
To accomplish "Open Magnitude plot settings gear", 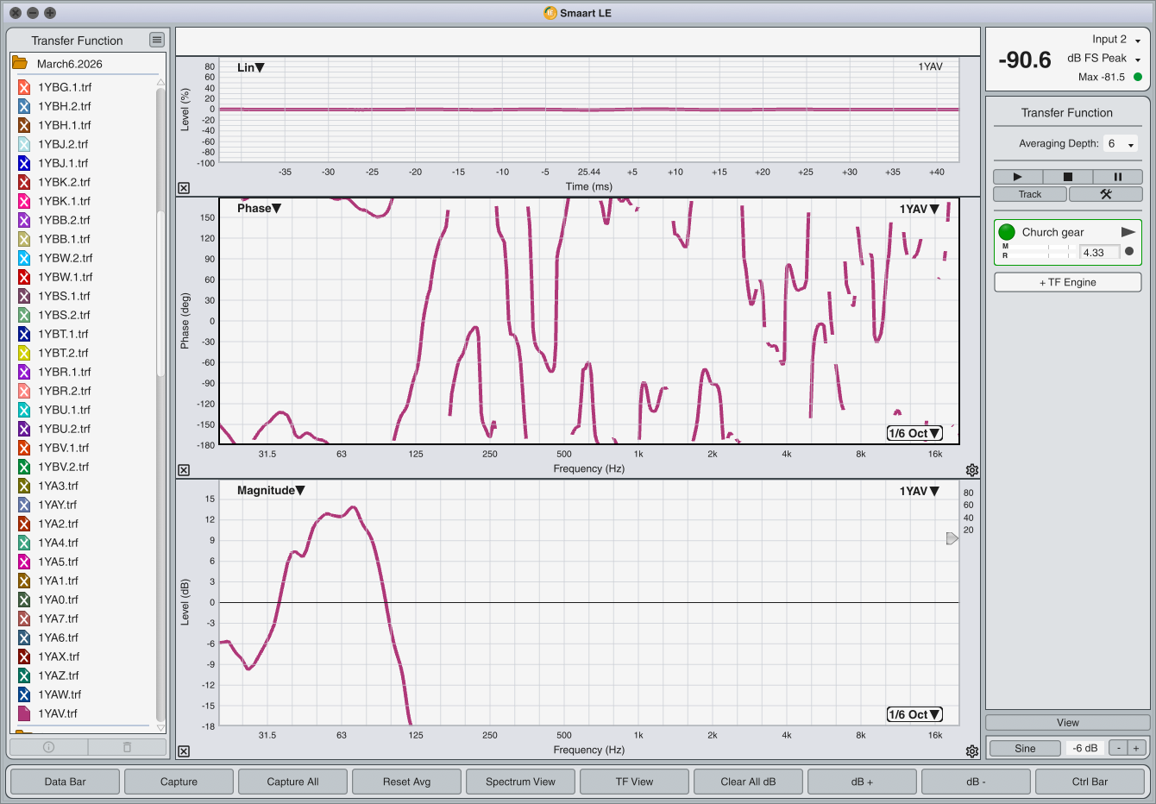I will (x=972, y=751).
